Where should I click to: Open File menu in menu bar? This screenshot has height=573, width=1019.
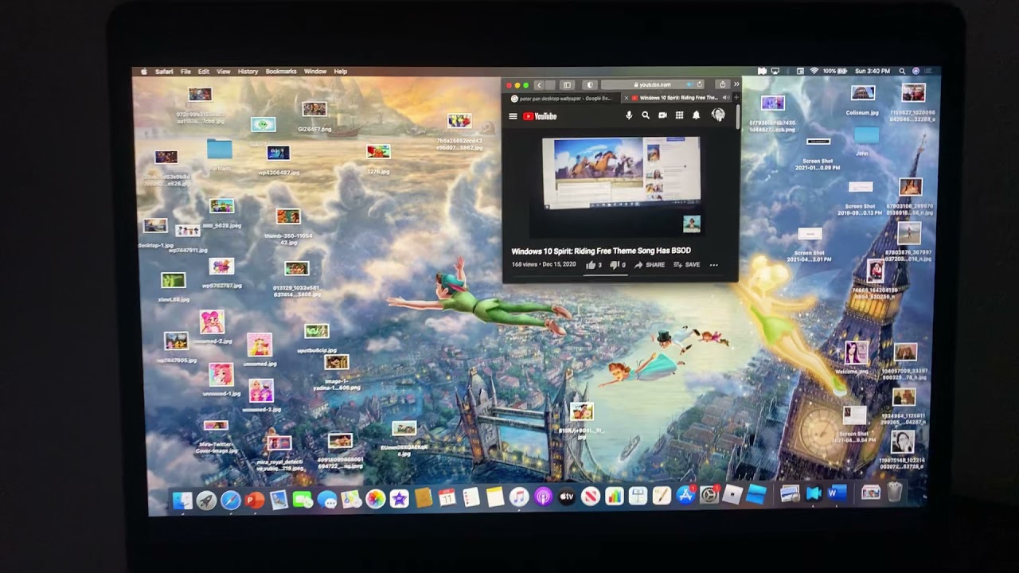click(185, 72)
